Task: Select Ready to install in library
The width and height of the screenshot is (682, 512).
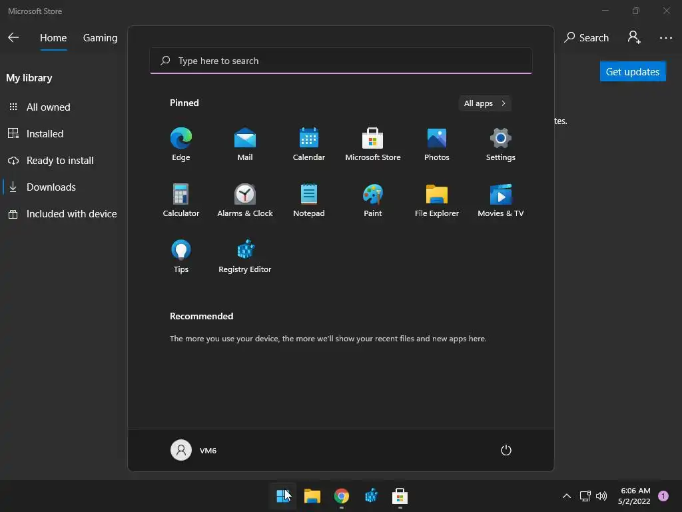Action: [61, 161]
